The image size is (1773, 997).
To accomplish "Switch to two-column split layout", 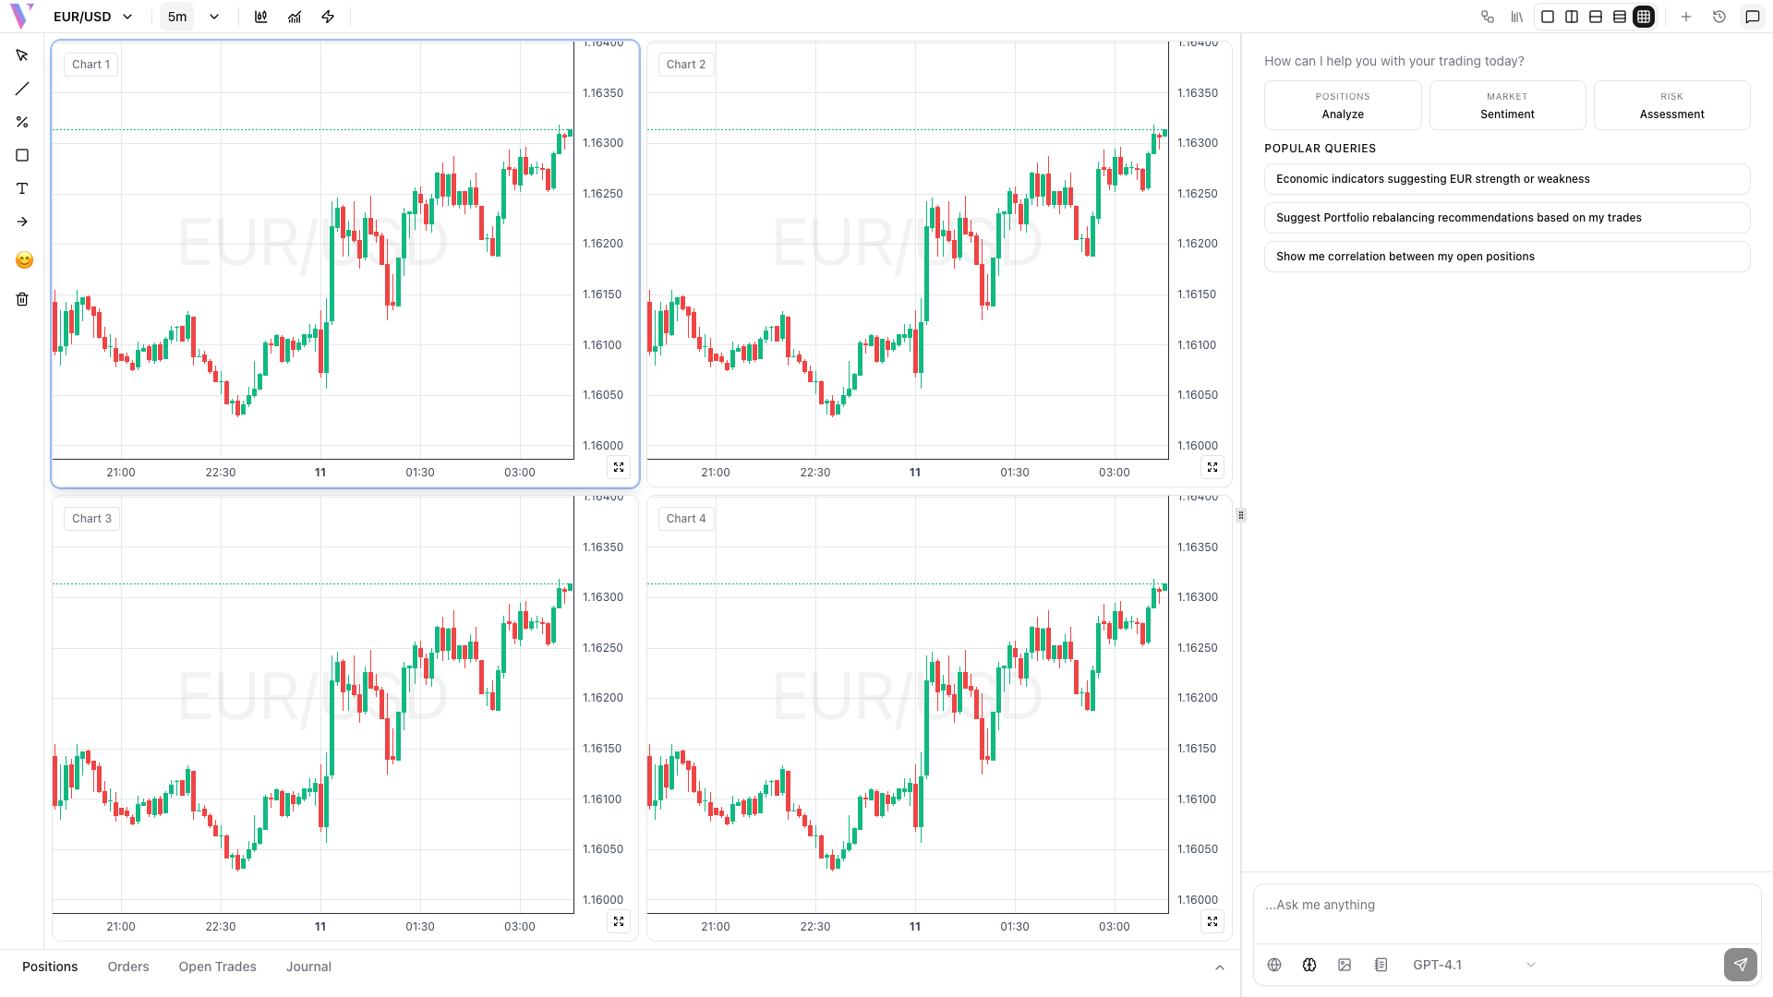I will [1572, 17].
